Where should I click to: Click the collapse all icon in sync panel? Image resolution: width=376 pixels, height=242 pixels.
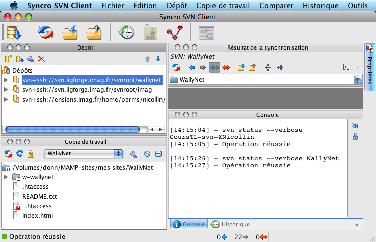pos(280,68)
